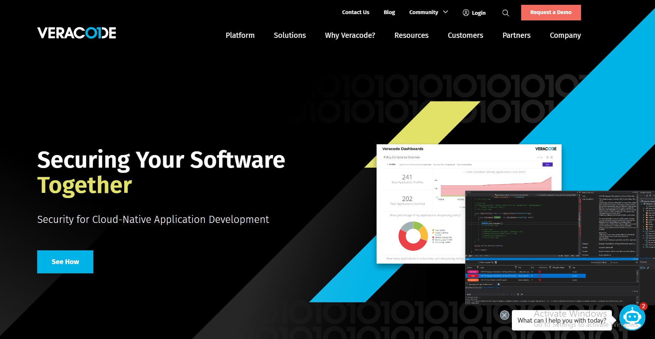Expand the Community dropdown chevron
The image size is (655, 339).
(445, 12)
